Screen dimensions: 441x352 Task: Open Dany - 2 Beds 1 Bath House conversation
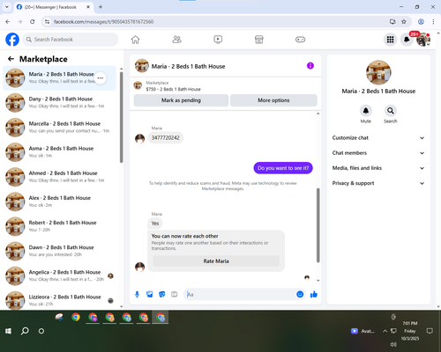click(x=59, y=103)
